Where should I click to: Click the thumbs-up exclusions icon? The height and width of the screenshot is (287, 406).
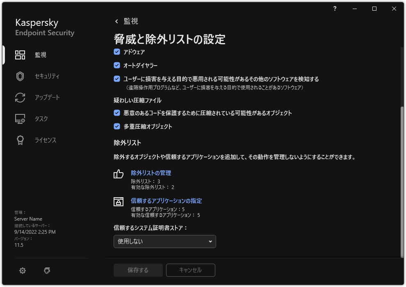click(119, 174)
